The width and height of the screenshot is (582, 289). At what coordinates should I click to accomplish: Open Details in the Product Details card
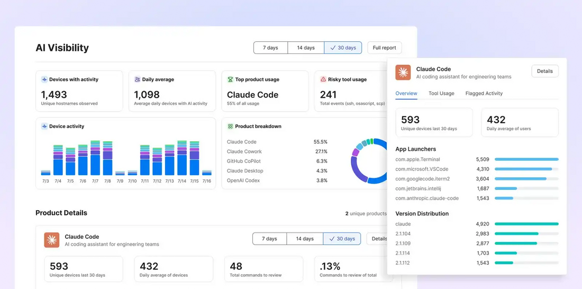(x=377, y=239)
